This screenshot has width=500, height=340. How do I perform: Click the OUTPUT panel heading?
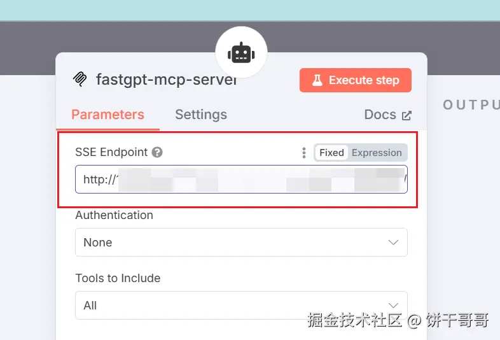click(471, 104)
